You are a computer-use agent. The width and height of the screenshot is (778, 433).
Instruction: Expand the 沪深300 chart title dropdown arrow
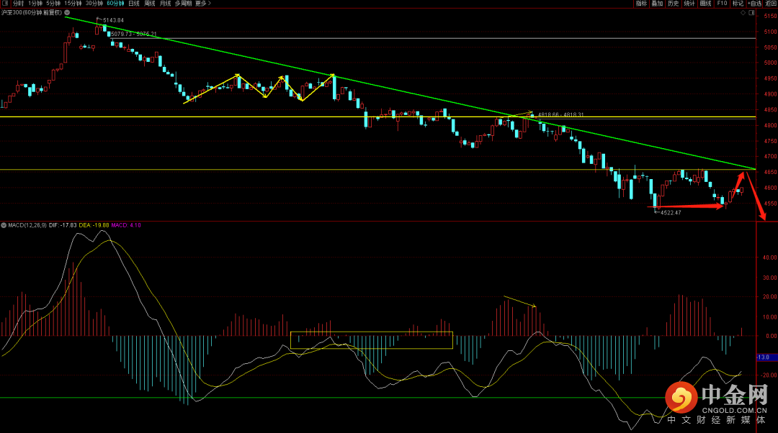[x=67, y=13]
